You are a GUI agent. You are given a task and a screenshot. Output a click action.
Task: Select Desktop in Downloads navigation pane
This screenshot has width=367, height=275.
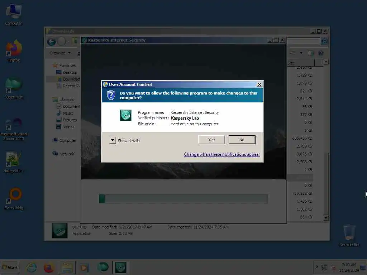pyautogui.click(x=67, y=72)
